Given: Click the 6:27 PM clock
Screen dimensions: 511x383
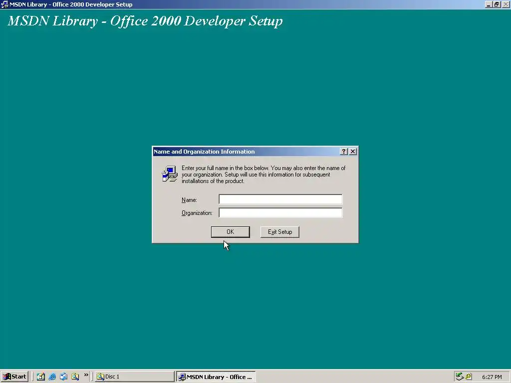Looking at the screenshot, I should coord(492,377).
